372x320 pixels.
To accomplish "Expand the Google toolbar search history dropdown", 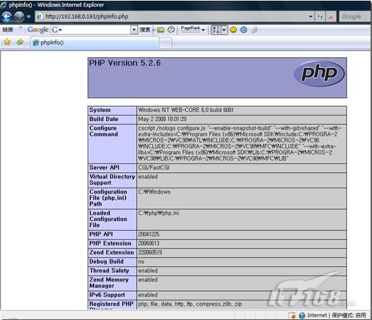I will coord(134,30).
